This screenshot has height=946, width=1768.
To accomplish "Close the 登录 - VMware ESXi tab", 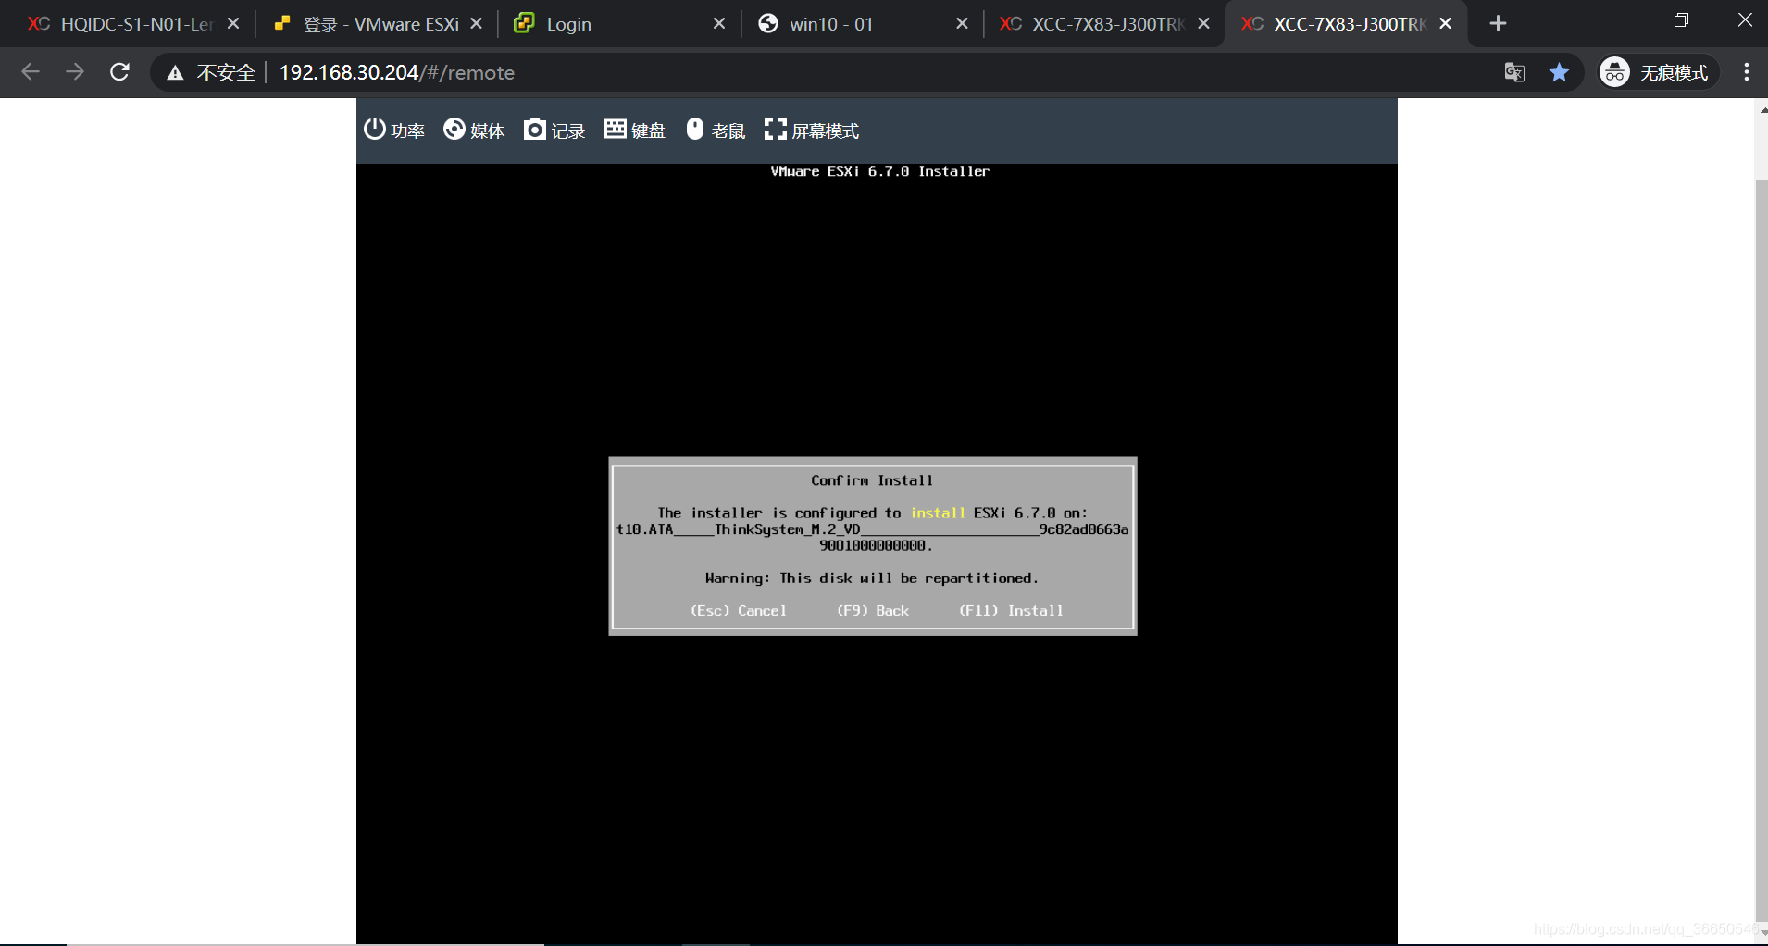I will tap(476, 24).
